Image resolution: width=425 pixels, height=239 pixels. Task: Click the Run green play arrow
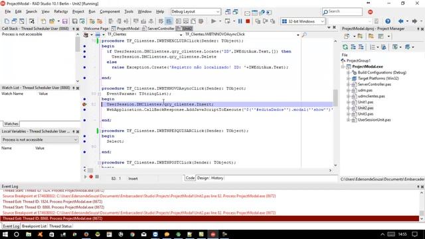[214, 21]
